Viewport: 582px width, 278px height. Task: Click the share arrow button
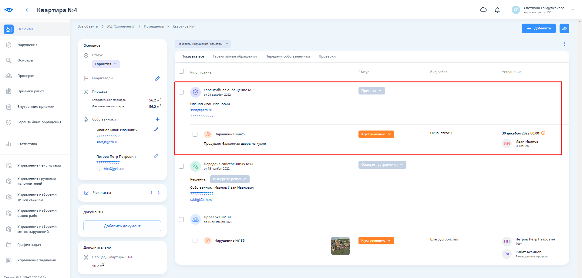pyautogui.click(x=564, y=28)
